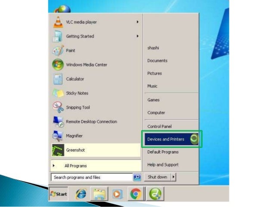This screenshot has width=275, height=207.
Task: Open Google Chrome from the taskbar
Action: point(136,194)
